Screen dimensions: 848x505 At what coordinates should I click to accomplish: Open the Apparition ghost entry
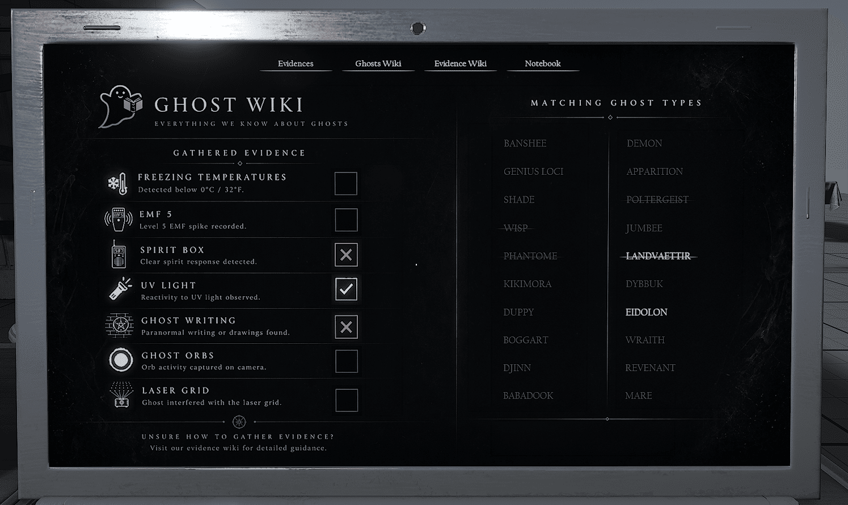point(655,171)
